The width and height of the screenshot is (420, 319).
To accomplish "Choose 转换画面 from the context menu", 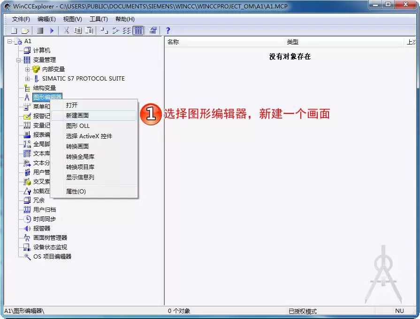I will [94, 147].
